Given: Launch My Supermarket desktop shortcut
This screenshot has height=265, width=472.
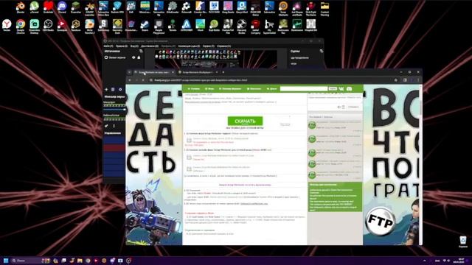Looking at the screenshot, I should [x=269, y=26].
